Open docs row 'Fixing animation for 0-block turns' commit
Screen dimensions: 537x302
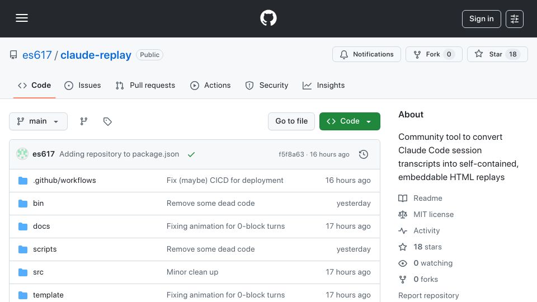click(x=225, y=226)
